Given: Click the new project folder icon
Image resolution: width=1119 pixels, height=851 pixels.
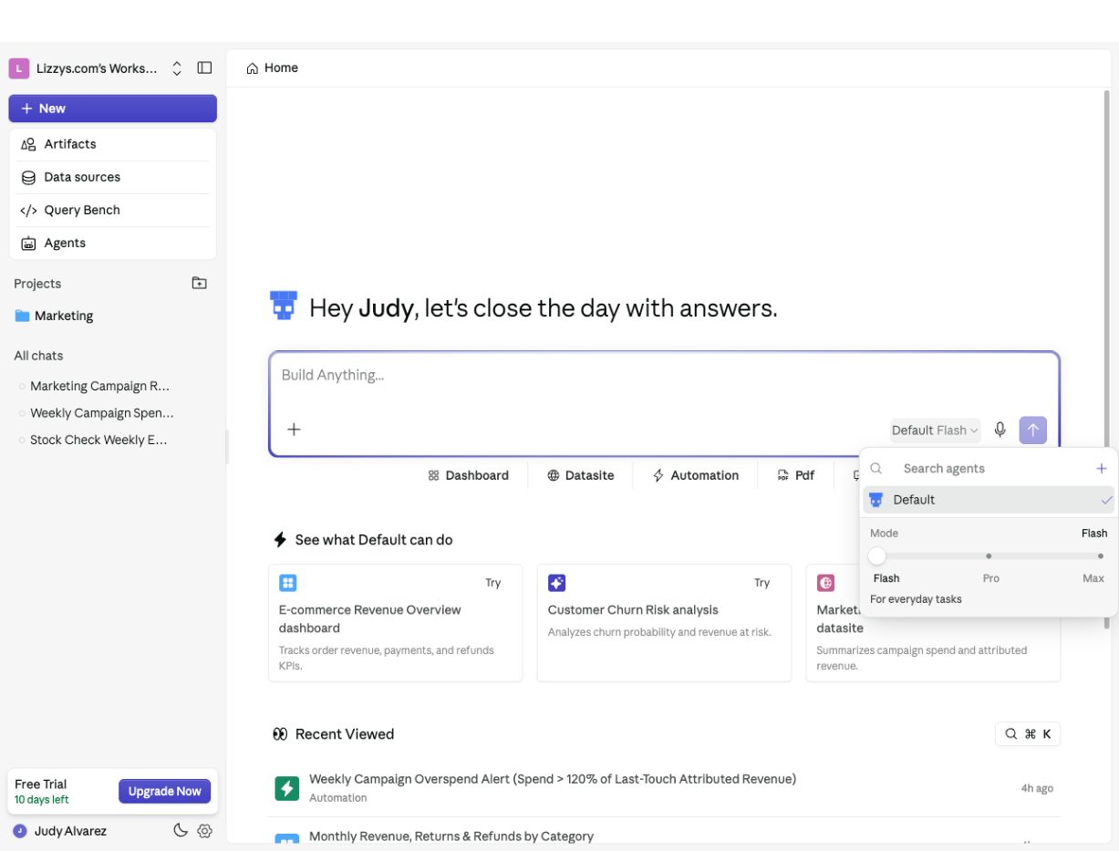Looking at the screenshot, I should 199,283.
